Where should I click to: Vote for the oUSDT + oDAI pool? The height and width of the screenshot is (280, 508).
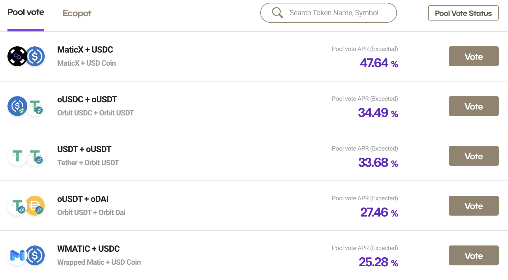click(x=473, y=206)
